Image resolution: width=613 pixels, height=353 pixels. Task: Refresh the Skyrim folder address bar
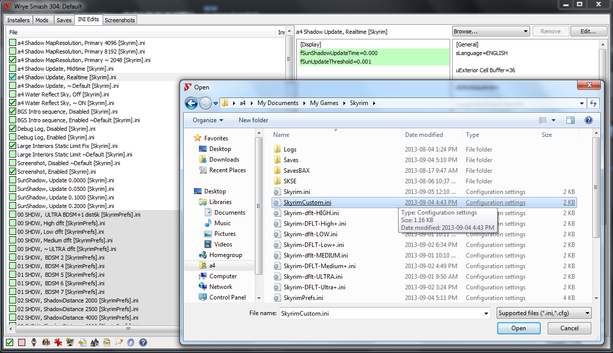[x=593, y=103]
